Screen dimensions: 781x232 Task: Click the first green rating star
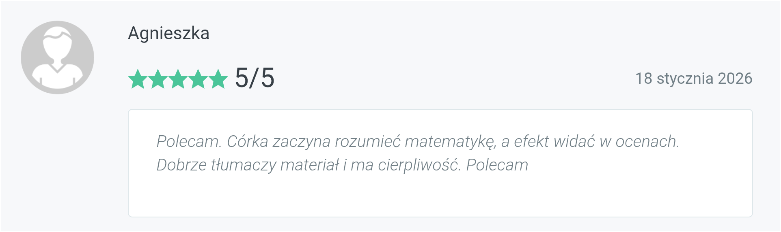coord(137,79)
